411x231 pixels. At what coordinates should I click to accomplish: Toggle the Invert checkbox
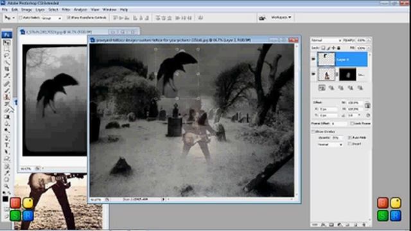click(x=349, y=144)
